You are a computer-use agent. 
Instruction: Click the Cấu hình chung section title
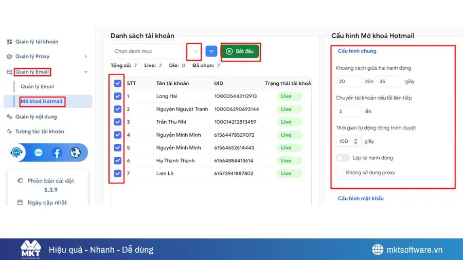(357, 51)
